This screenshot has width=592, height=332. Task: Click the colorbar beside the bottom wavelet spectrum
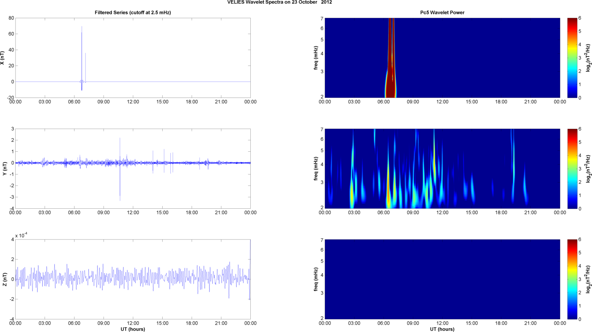click(x=572, y=279)
